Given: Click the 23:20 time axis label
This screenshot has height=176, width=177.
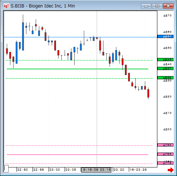Looking at the screenshot, I should coord(119,170).
